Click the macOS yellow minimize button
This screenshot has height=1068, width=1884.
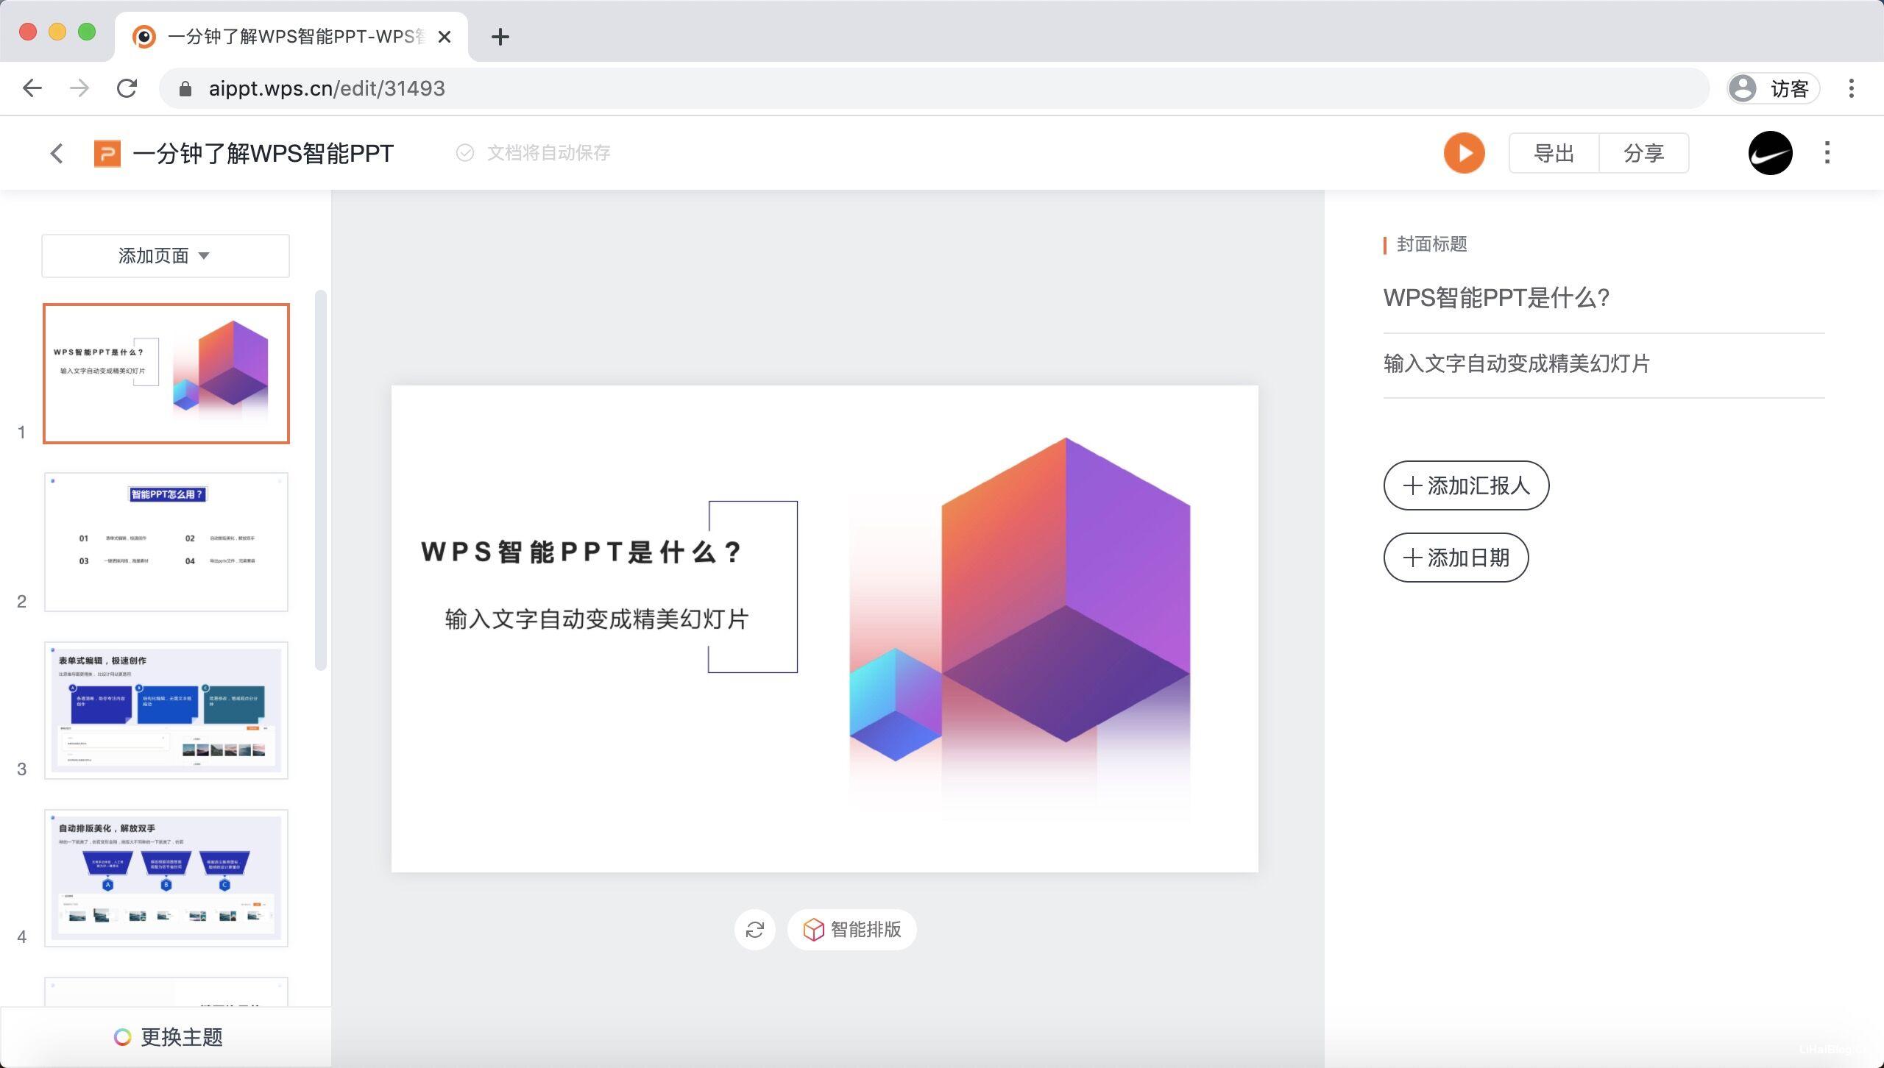(57, 32)
